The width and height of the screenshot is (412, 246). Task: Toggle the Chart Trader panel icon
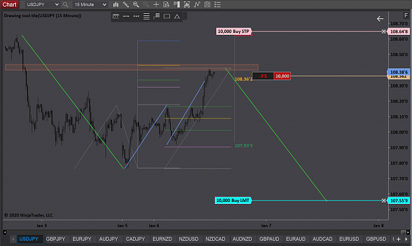point(177,5)
